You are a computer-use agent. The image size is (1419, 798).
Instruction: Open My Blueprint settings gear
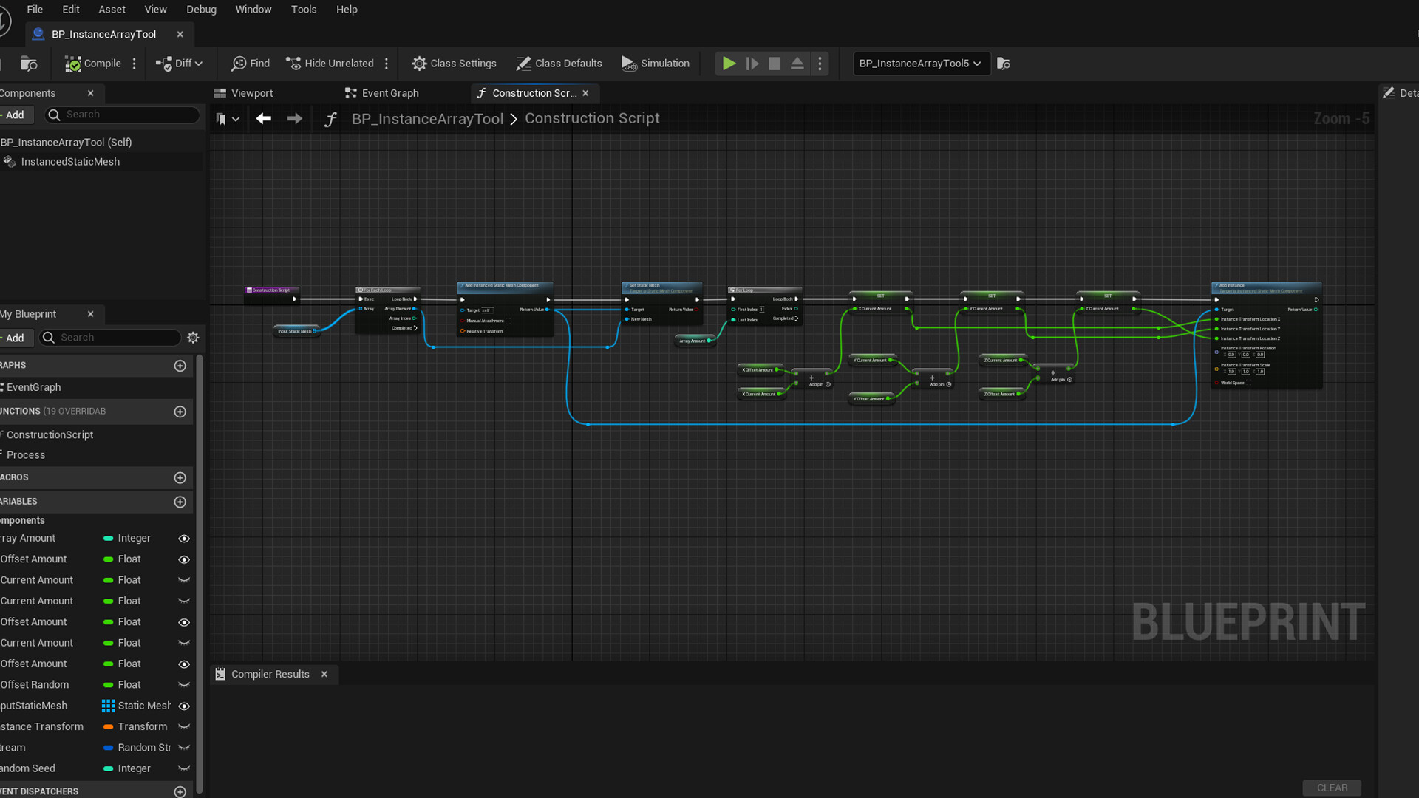tap(193, 338)
